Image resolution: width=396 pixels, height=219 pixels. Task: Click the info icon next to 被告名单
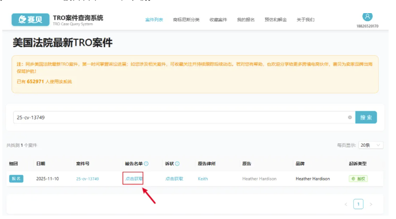coord(146,164)
